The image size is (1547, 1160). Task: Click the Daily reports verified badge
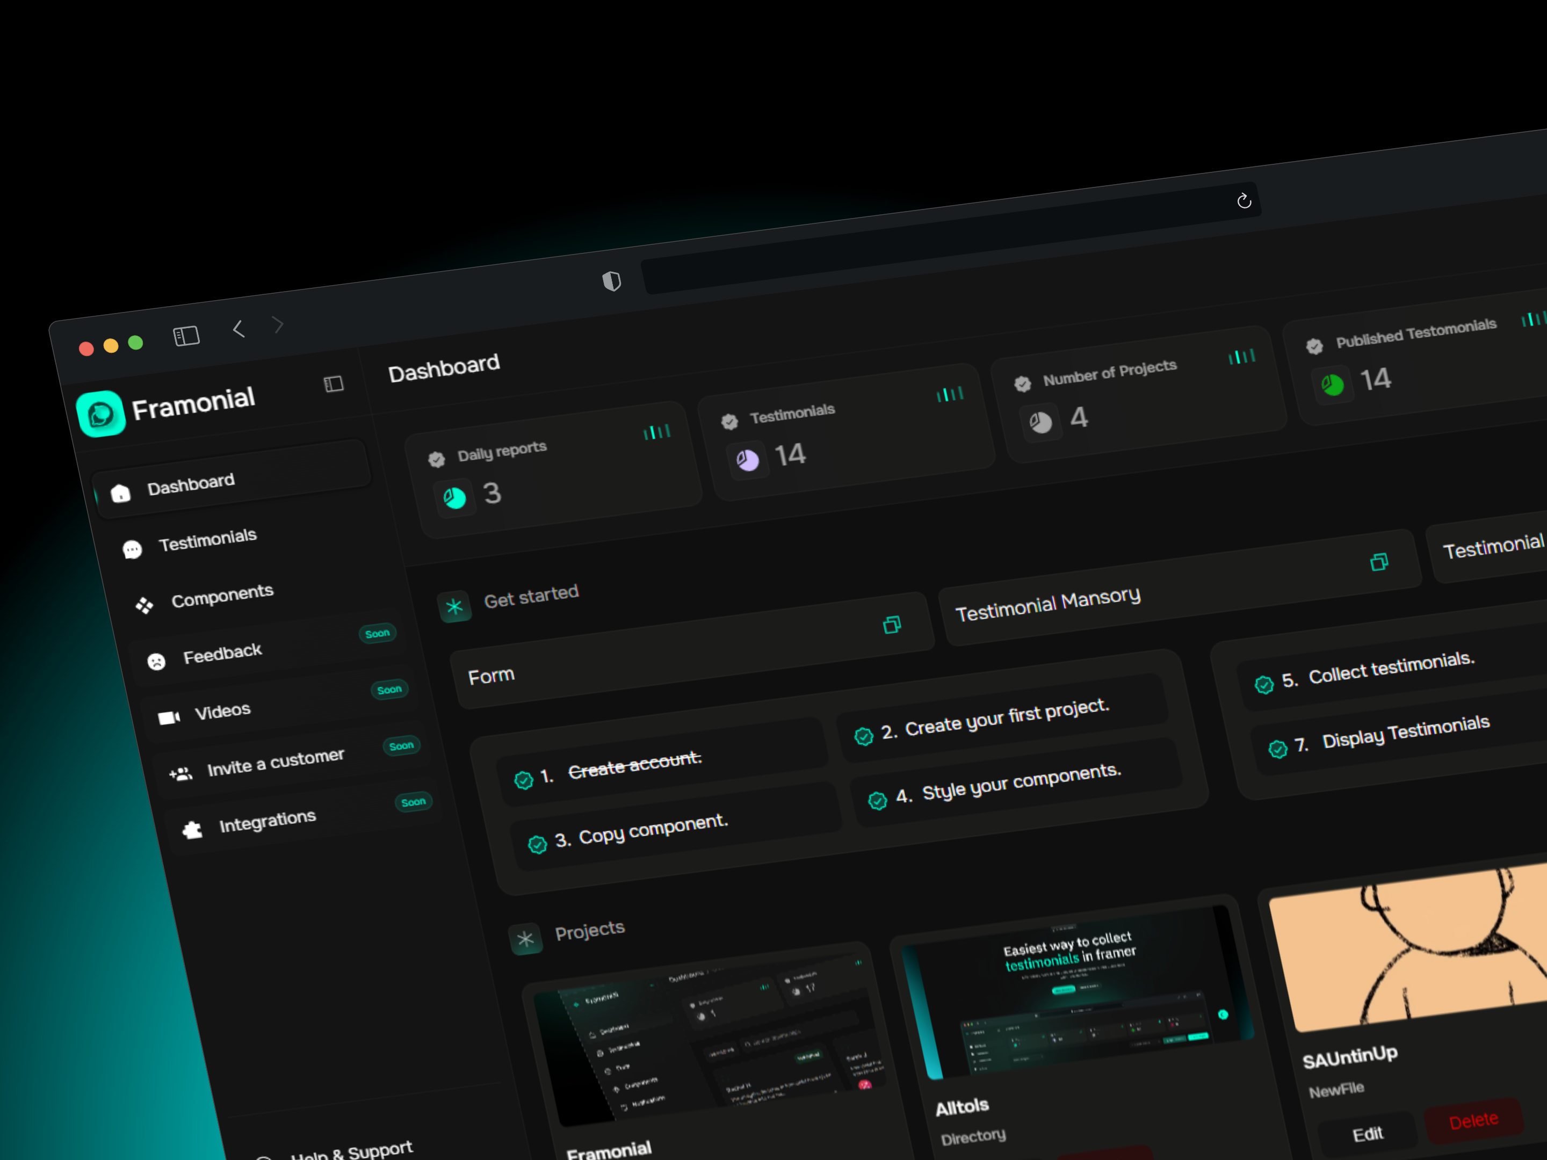pyautogui.click(x=436, y=459)
